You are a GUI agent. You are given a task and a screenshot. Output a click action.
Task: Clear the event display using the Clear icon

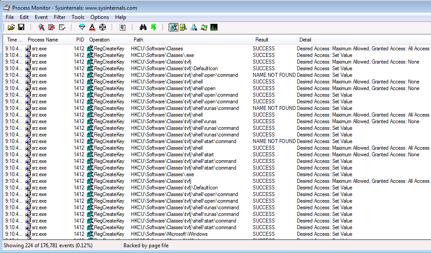pyautogui.click(x=62, y=27)
